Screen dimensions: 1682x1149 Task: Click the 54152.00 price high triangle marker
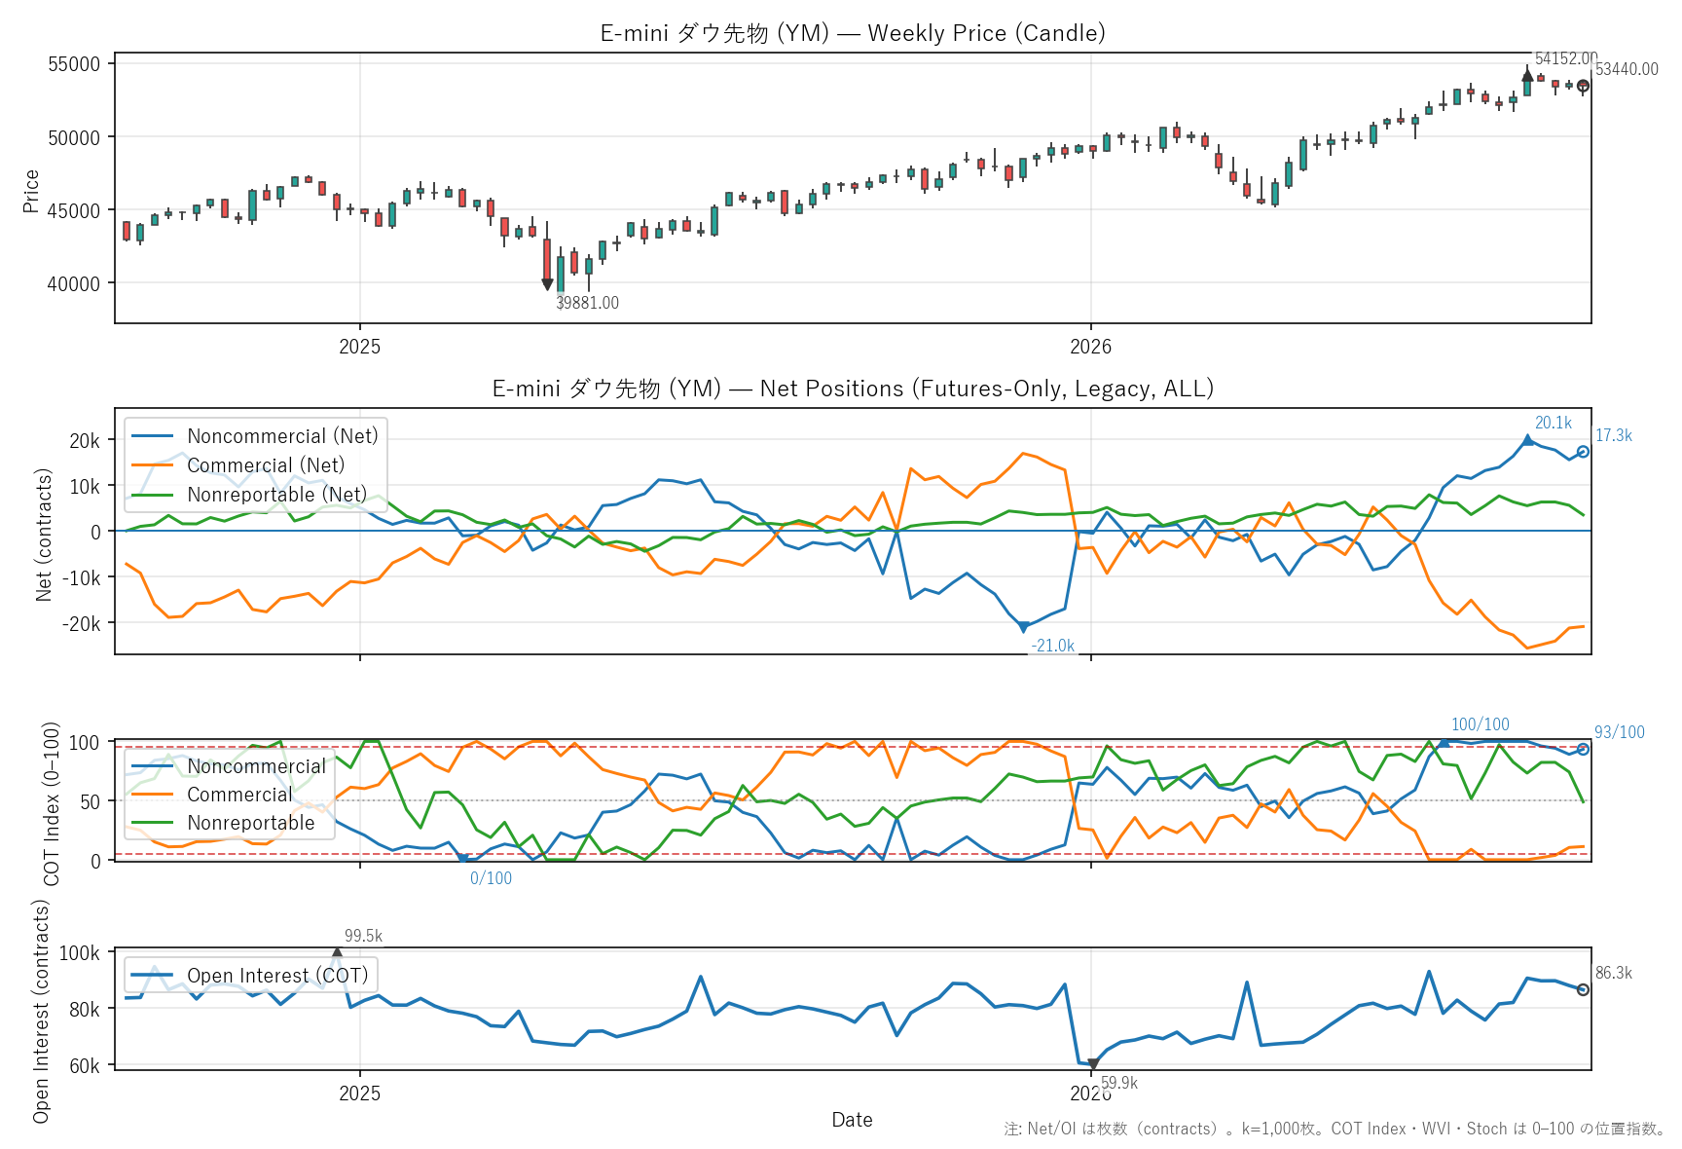click(1527, 74)
